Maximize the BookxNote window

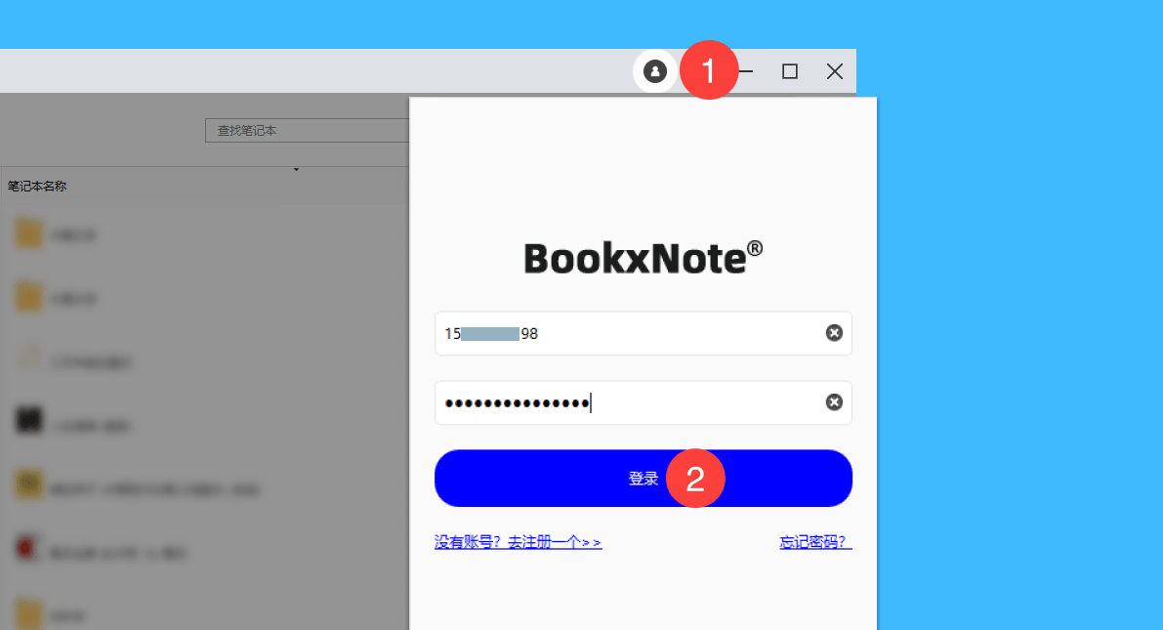click(790, 71)
